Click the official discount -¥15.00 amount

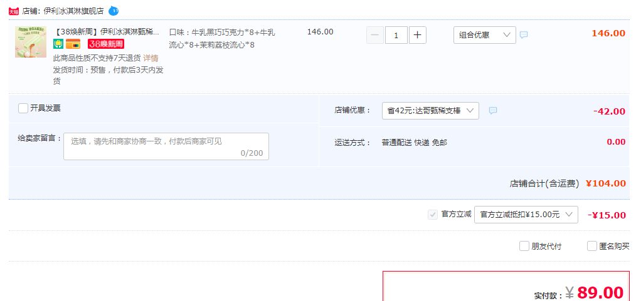607,215
